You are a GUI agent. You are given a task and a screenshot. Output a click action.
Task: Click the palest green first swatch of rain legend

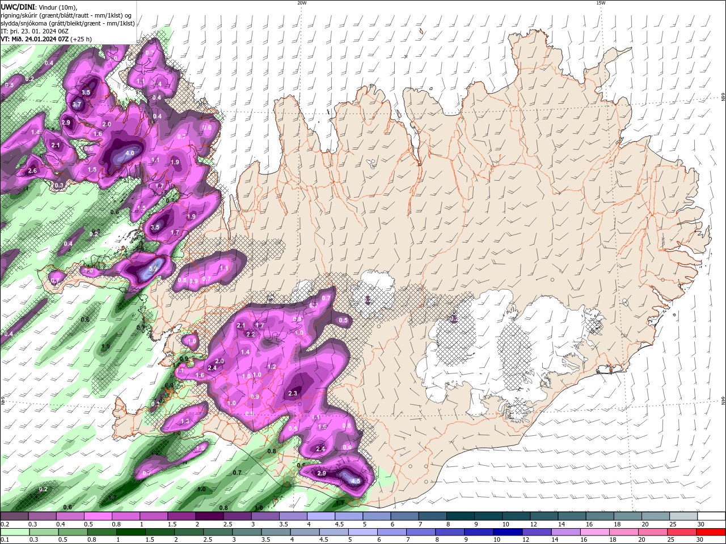14,532
